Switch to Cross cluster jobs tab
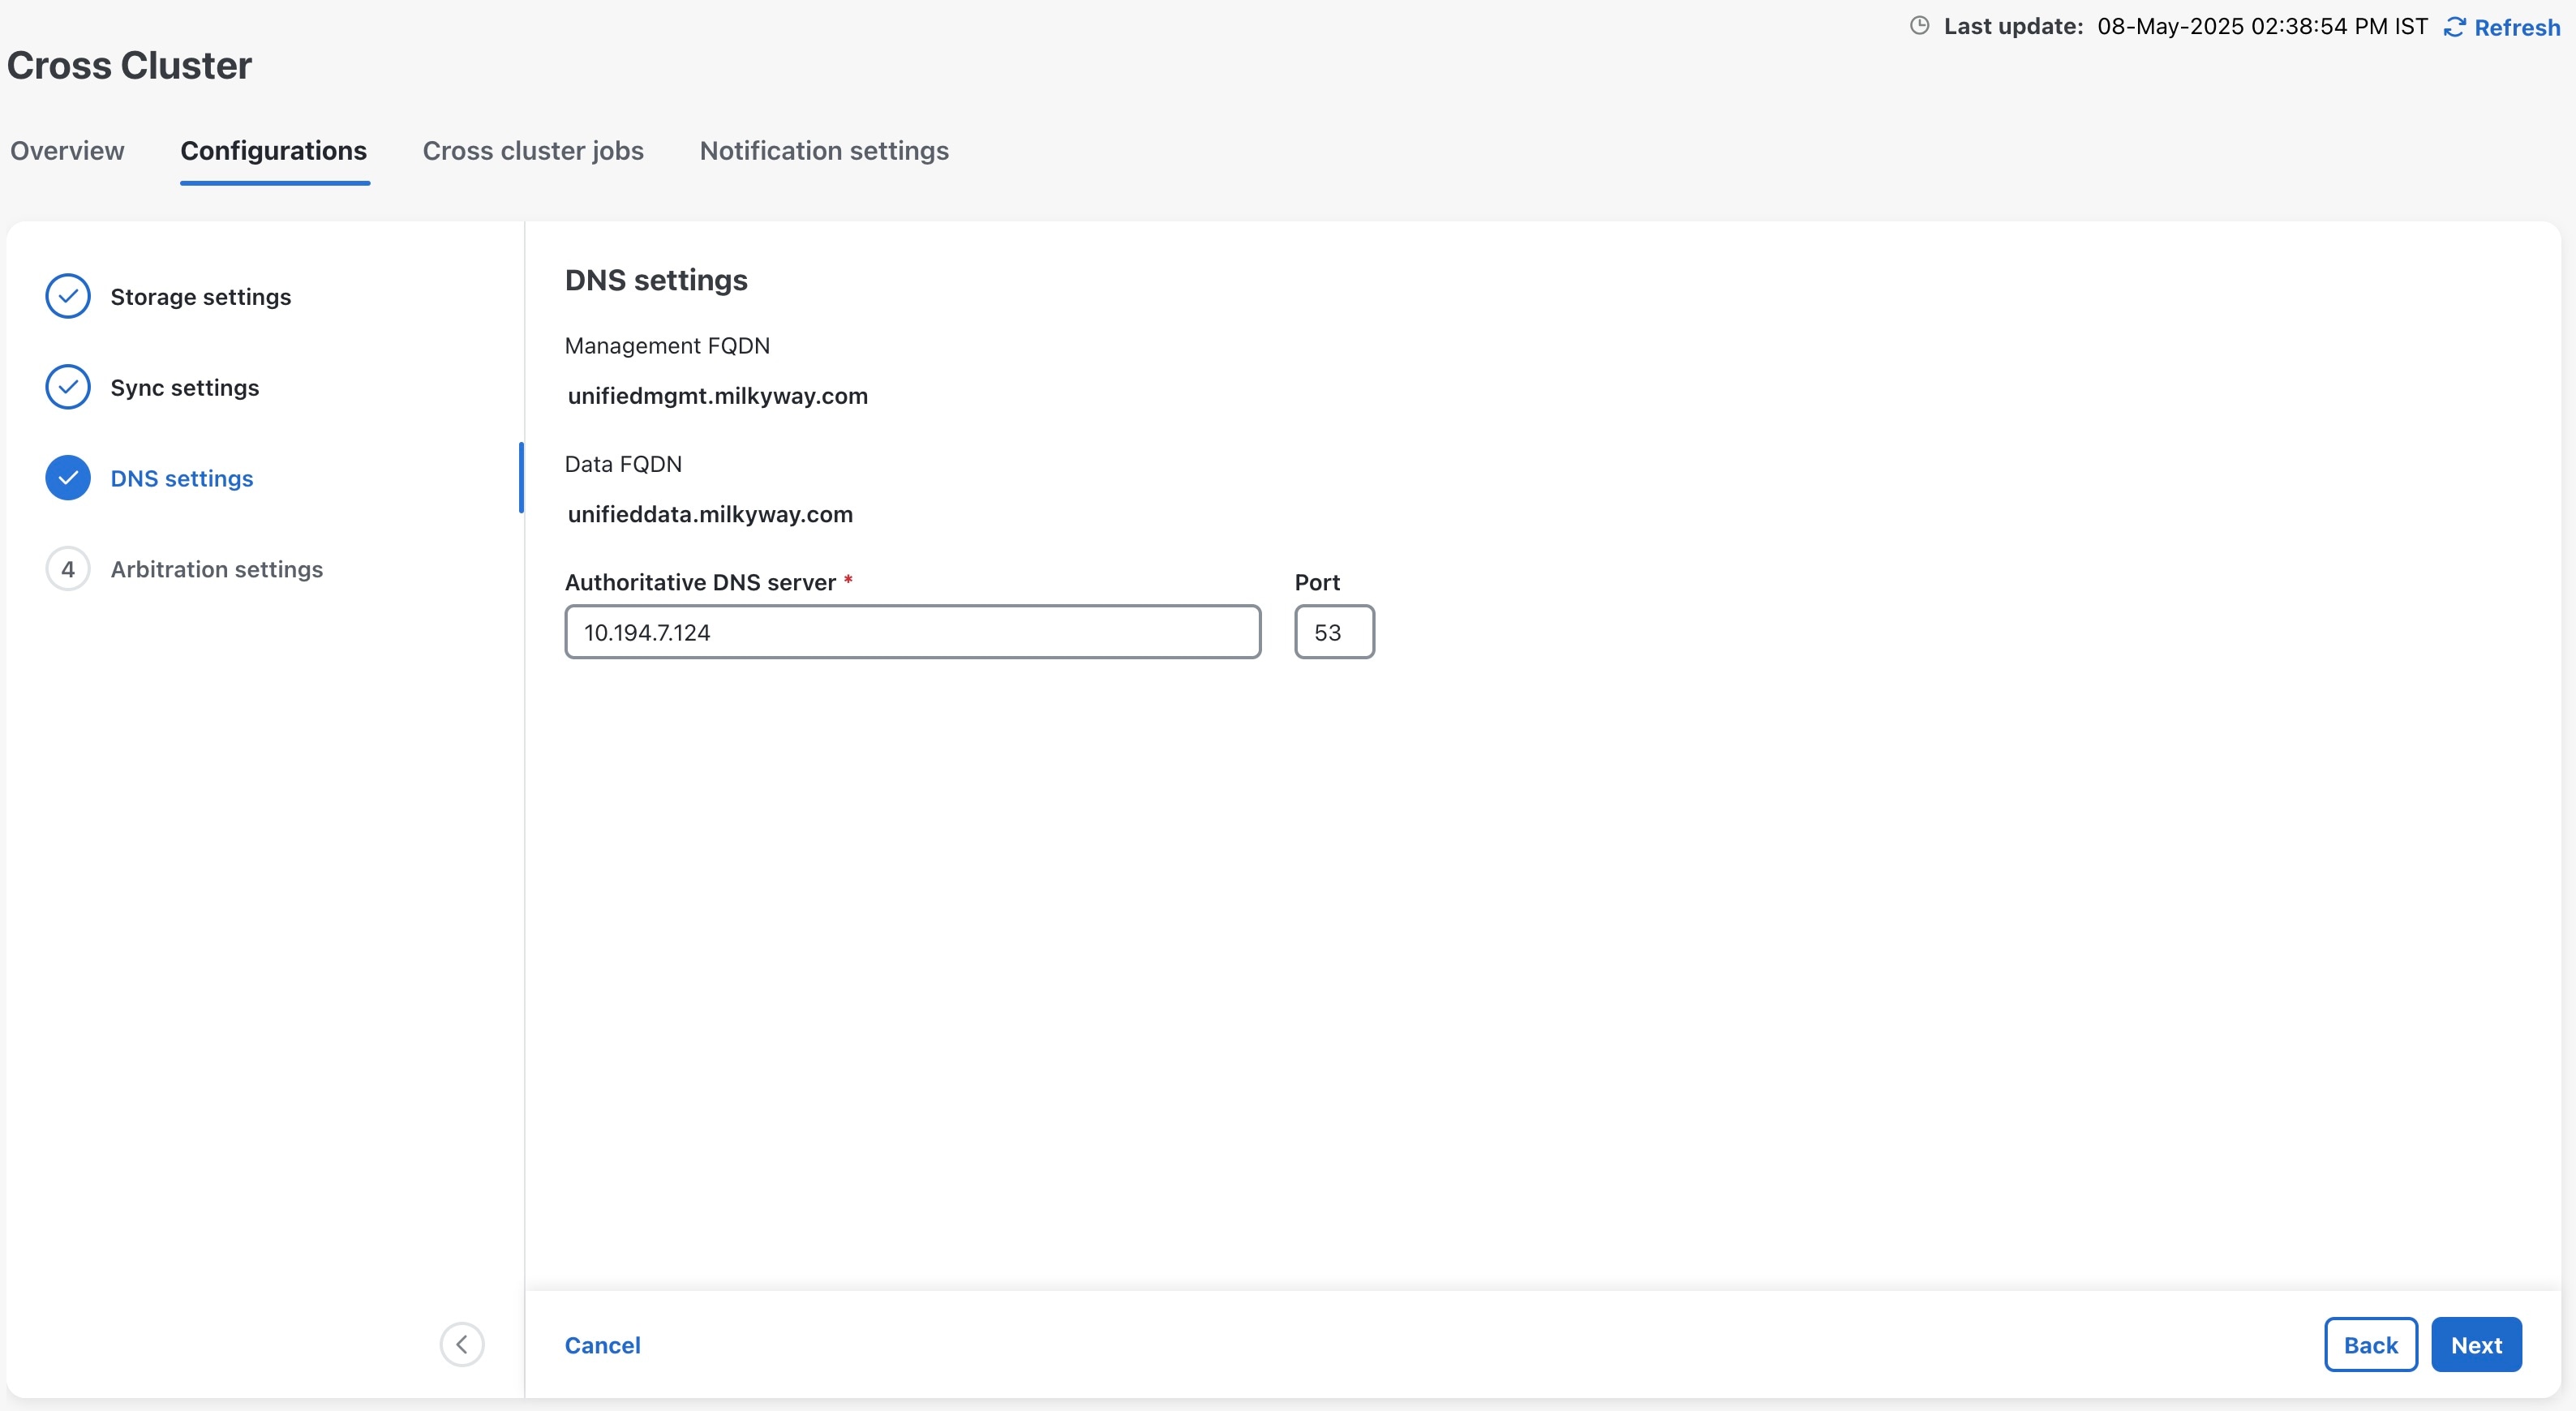 click(533, 151)
